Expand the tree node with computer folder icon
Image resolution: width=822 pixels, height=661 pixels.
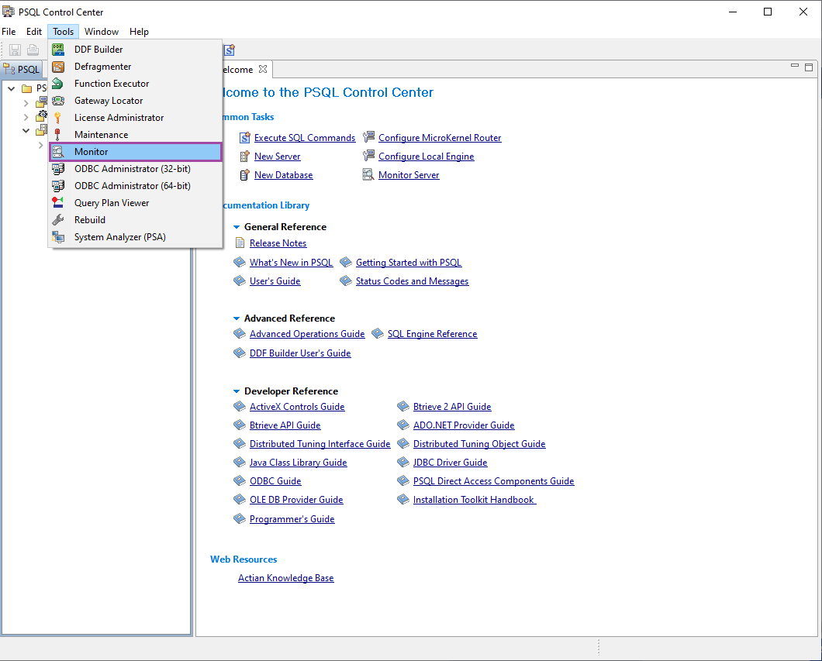tap(26, 103)
